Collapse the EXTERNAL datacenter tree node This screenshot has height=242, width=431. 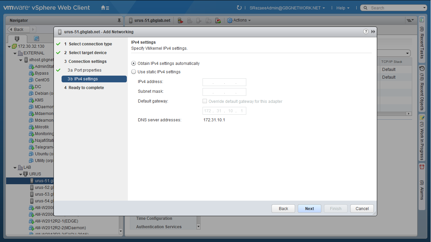[x=15, y=53]
